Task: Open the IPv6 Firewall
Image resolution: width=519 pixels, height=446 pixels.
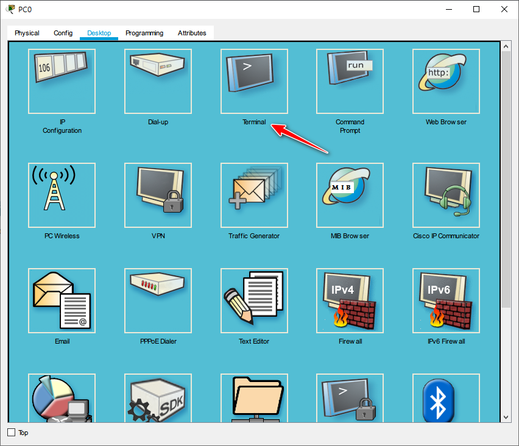Action: pyautogui.click(x=446, y=301)
